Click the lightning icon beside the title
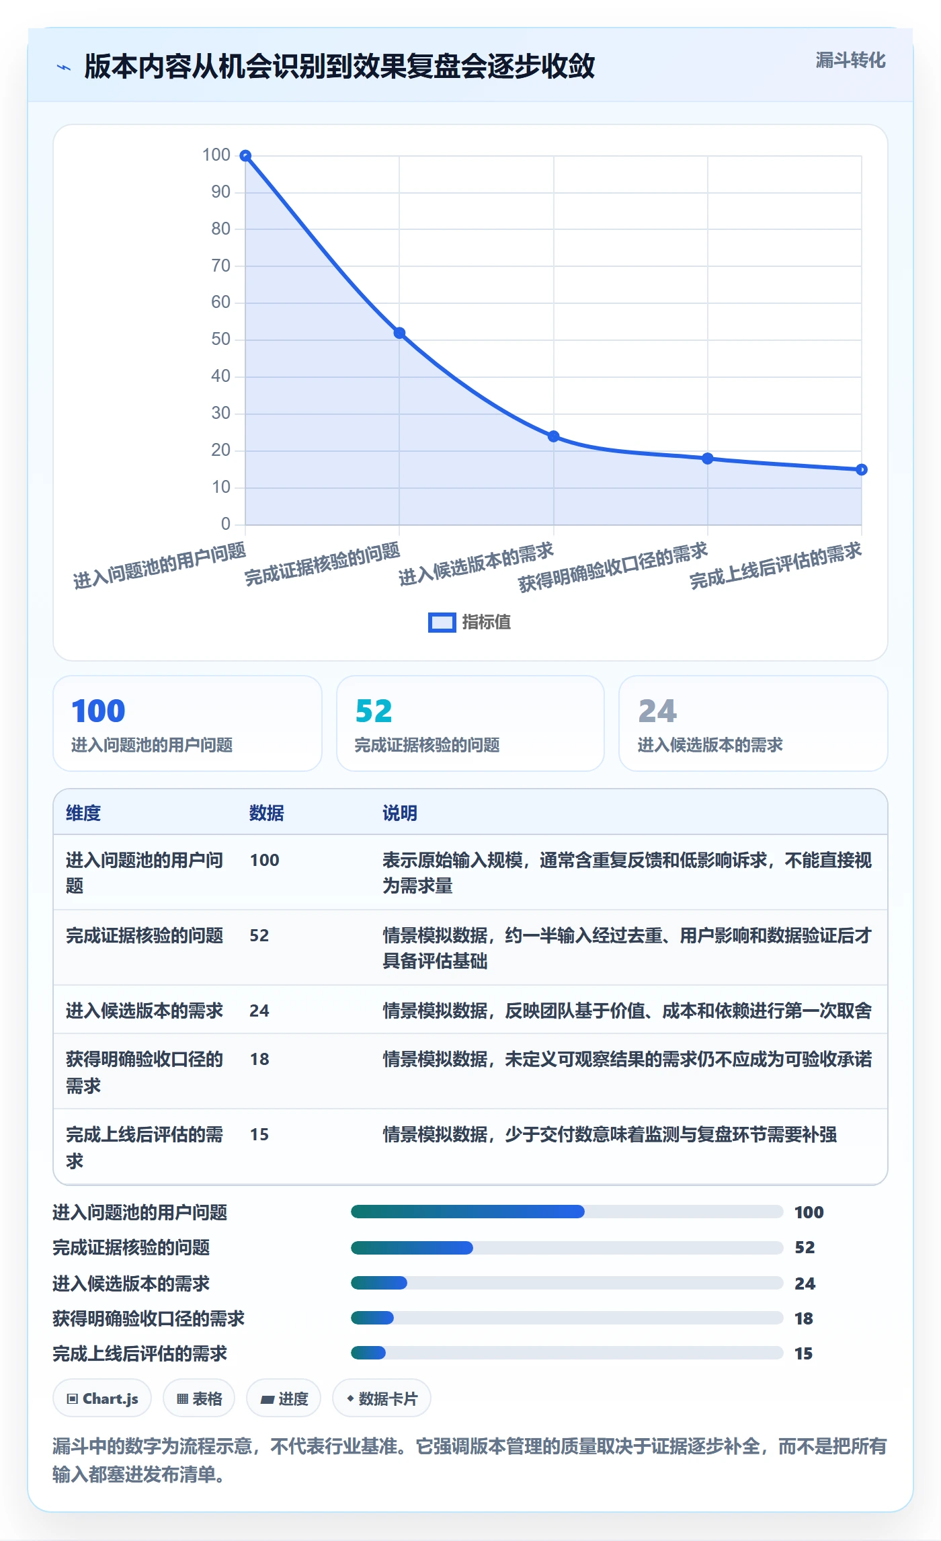The image size is (941, 1541). 64,67
